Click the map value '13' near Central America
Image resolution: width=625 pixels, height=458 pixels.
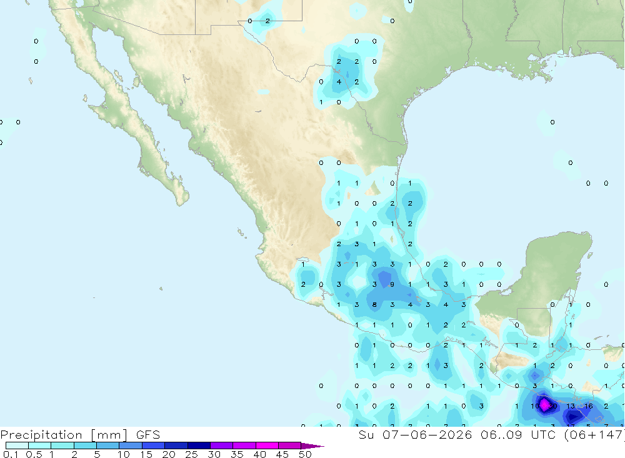pos(571,406)
